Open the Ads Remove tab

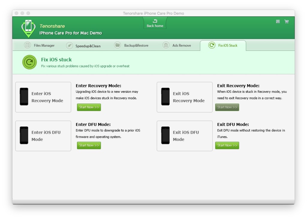(x=177, y=45)
